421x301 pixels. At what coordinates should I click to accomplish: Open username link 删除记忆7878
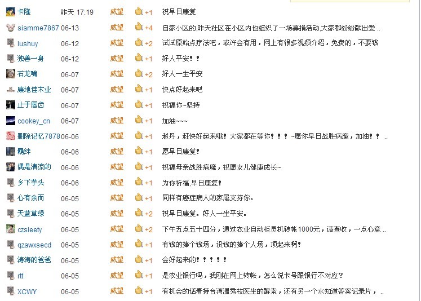(x=38, y=136)
